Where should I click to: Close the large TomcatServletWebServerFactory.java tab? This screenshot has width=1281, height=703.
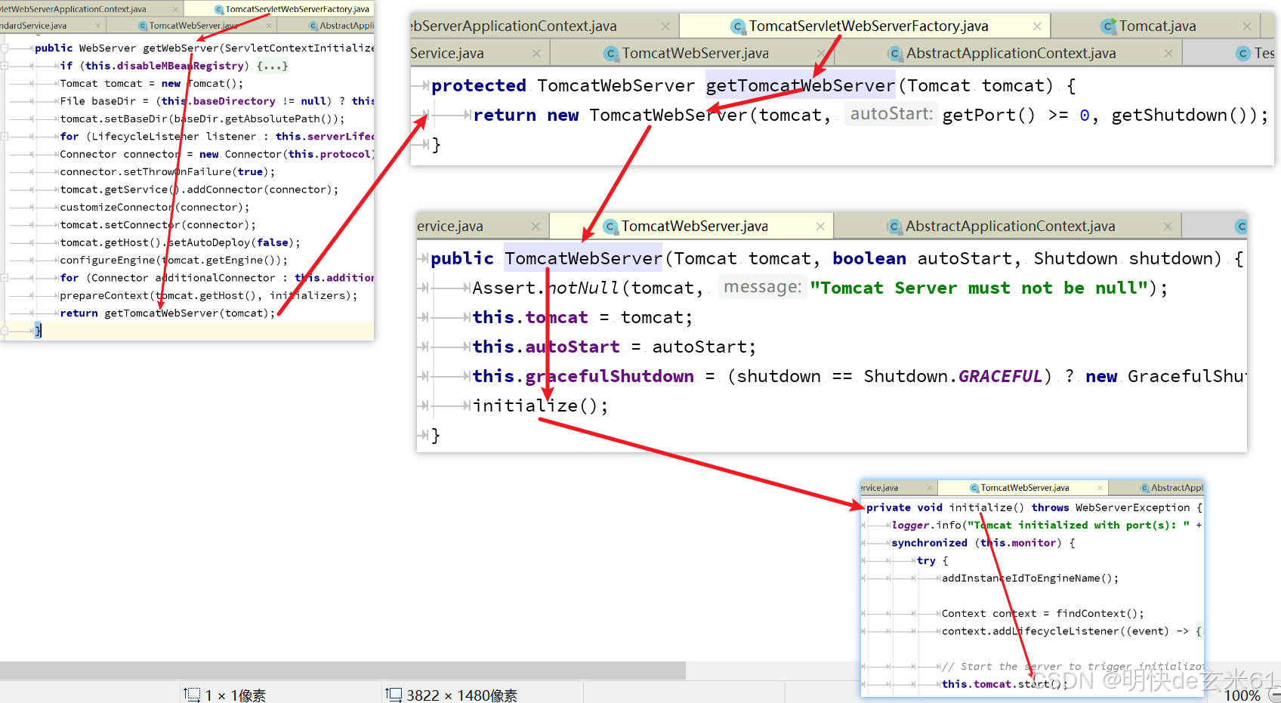pos(1037,26)
